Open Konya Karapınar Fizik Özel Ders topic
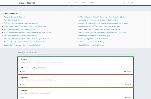This screenshot has width=151, height=99. point(99,26)
